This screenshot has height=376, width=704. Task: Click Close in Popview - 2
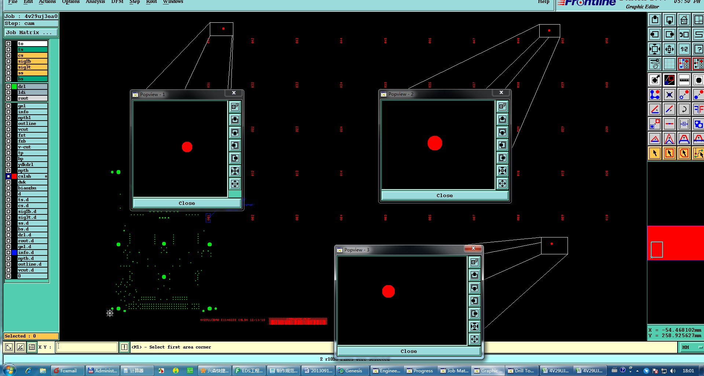445,195
